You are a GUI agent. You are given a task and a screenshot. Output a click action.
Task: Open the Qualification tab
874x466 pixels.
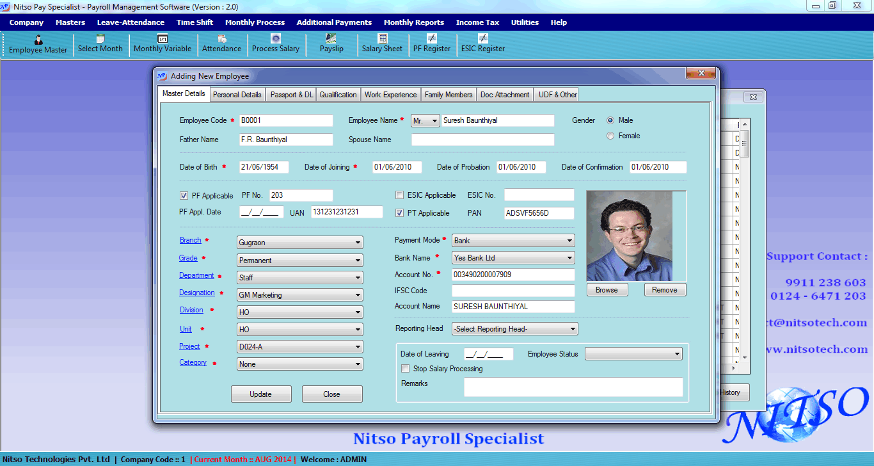[338, 95]
